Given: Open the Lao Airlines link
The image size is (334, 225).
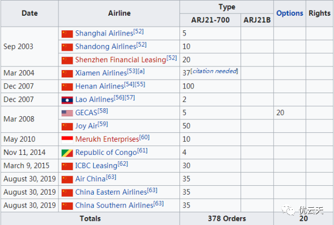Looking at the screenshot, I should tap(94, 99).
